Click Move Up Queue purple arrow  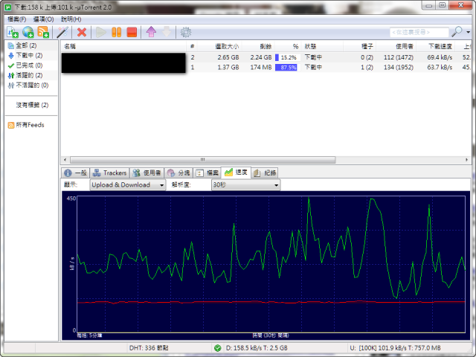click(x=151, y=31)
